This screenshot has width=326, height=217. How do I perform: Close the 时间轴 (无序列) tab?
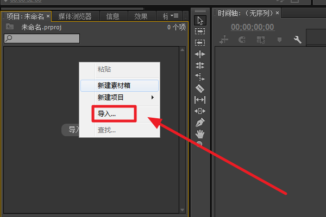pos(277,13)
